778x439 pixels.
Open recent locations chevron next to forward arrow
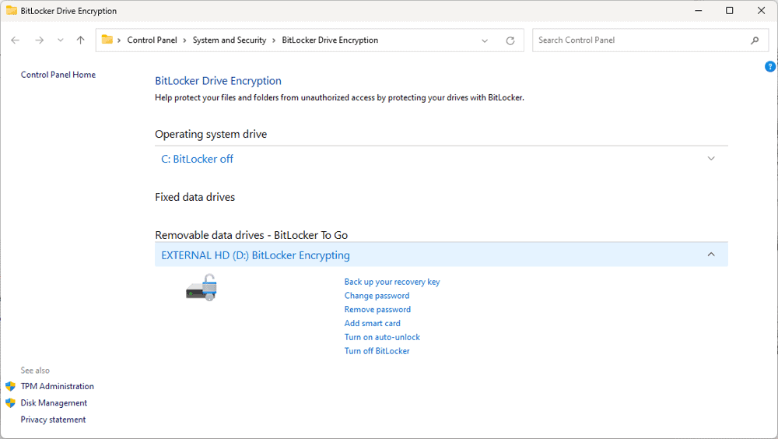coord(60,40)
